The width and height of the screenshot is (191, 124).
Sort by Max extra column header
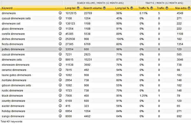(x=181, y=8)
